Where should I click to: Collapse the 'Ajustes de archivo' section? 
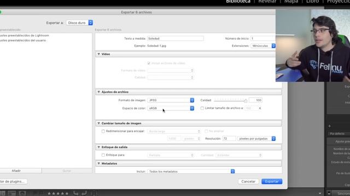(x=98, y=92)
